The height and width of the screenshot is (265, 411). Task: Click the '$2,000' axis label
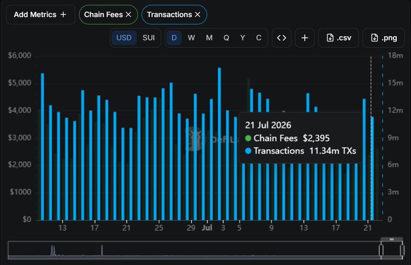click(x=20, y=164)
